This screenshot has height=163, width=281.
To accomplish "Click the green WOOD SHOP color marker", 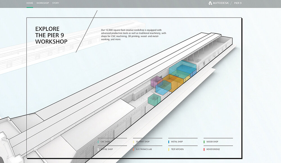I will point(204,142).
